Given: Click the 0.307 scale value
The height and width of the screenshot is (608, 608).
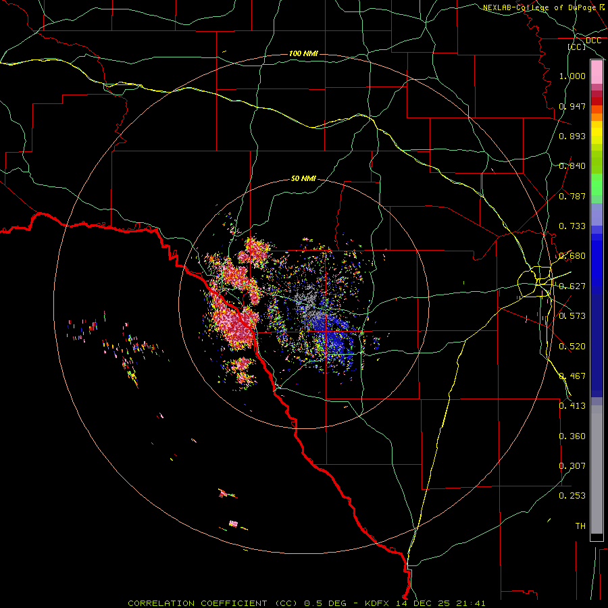Looking at the screenshot, I should click(572, 466).
